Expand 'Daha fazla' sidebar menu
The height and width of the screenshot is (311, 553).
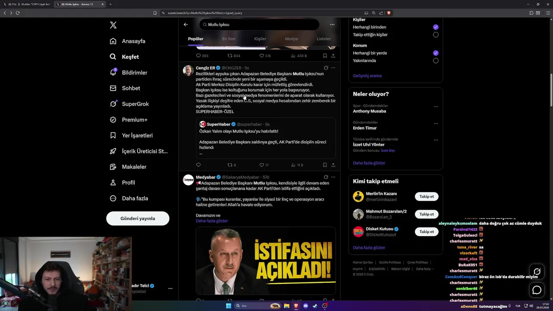(129, 198)
